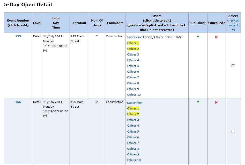Click Officer 3 in event 155
245x165 pixels.
pyautogui.click(x=133, y=54)
